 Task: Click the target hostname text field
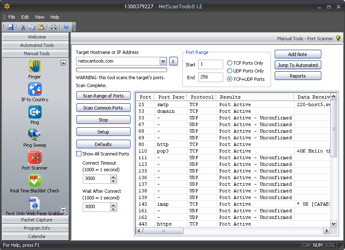(x=118, y=61)
